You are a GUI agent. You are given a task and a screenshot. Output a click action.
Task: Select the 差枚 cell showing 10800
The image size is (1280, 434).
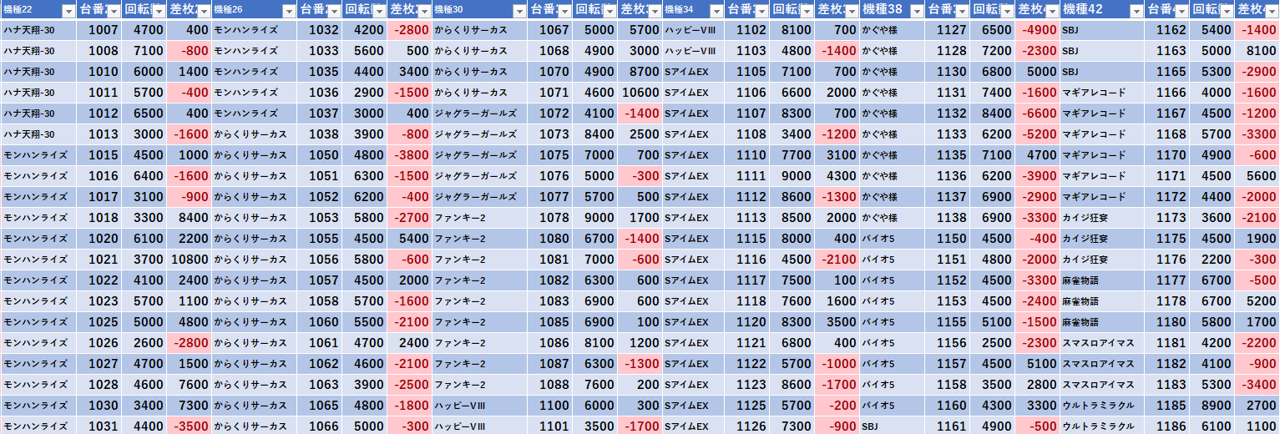click(189, 260)
